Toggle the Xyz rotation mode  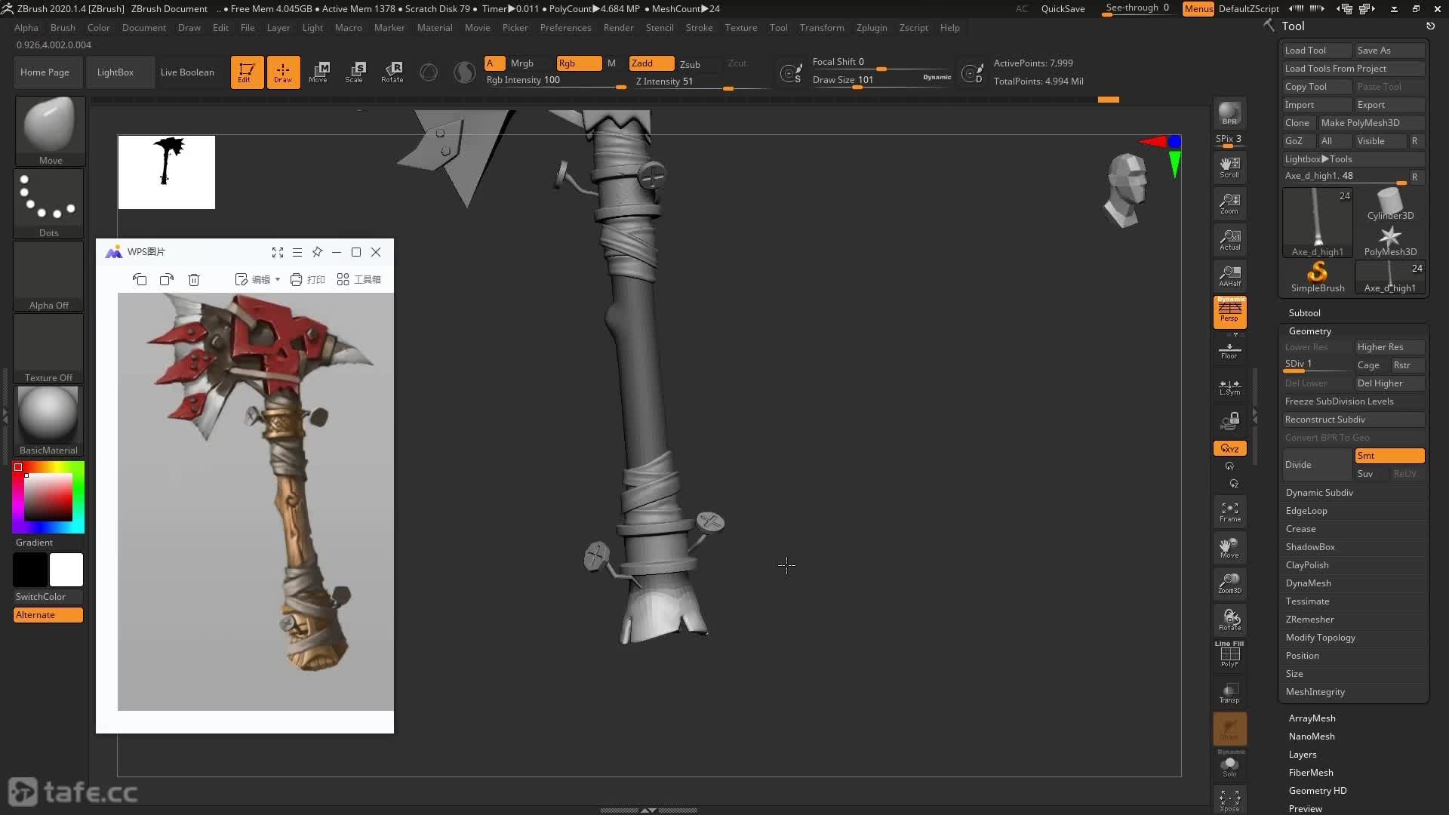click(x=1229, y=448)
